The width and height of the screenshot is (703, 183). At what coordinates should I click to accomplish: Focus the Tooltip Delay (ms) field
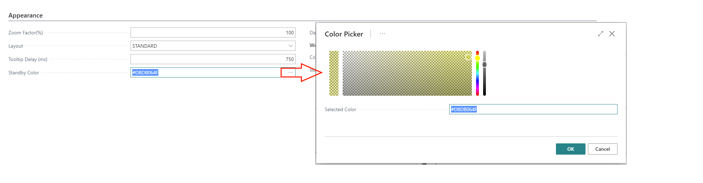coord(213,59)
